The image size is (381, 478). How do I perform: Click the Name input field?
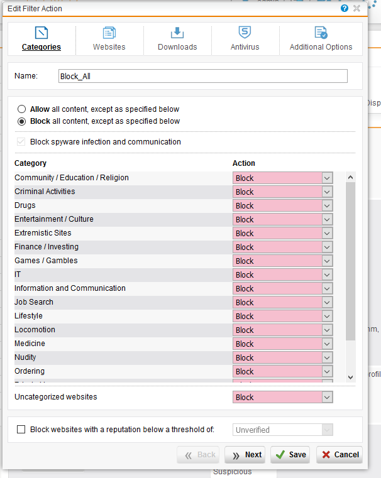pos(203,76)
